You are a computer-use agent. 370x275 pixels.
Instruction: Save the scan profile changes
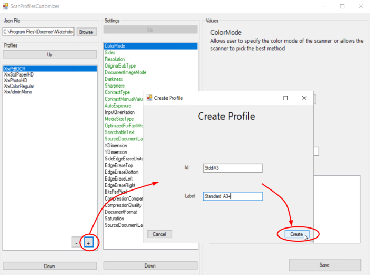pyautogui.click(x=325, y=265)
